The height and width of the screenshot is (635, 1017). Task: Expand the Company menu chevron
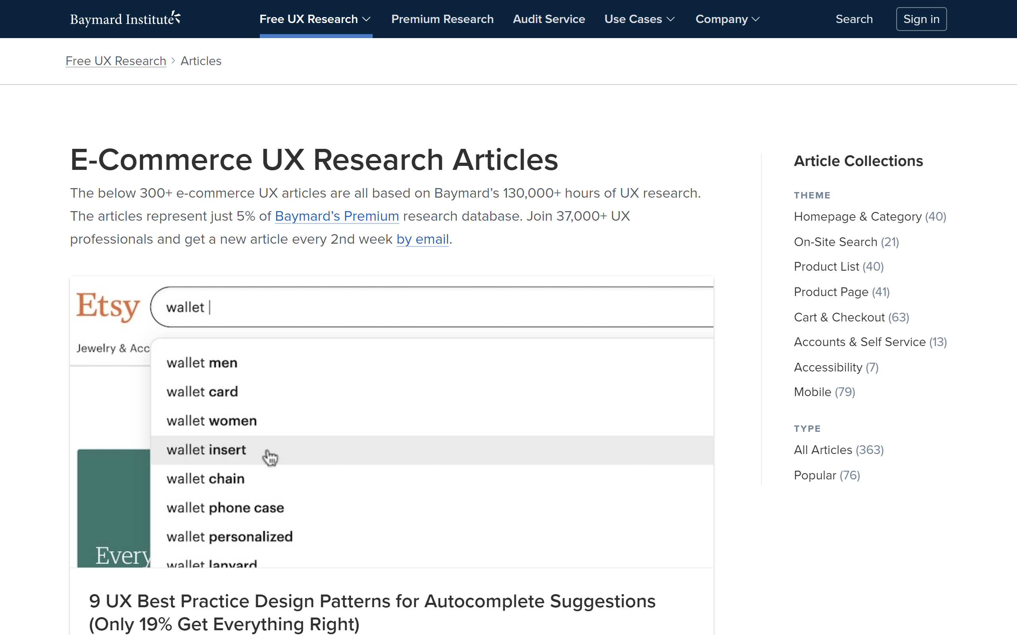pyautogui.click(x=756, y=19)
